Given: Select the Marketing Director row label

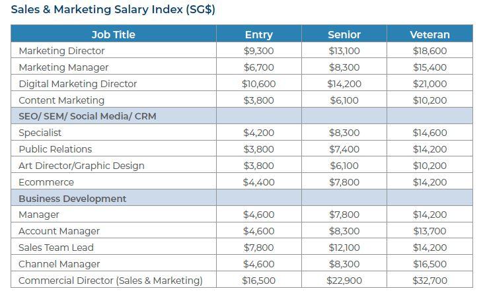Looking at the screenshot, I should [61, 51].
